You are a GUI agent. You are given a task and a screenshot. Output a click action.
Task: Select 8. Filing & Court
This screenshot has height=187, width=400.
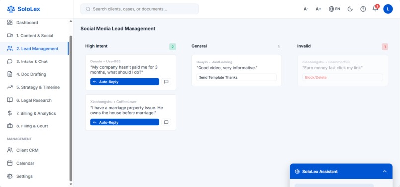tap(34, 126)
